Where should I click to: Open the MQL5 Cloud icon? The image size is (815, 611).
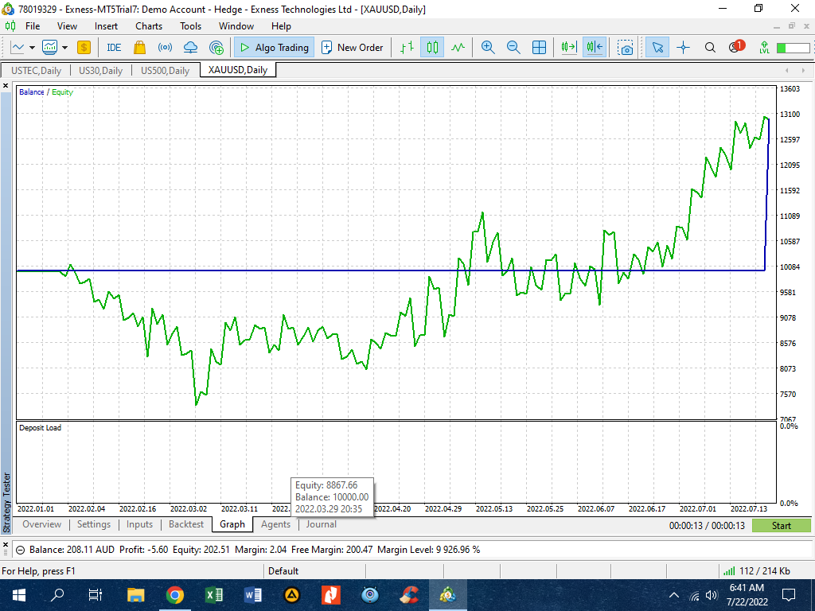(x=189, y=48)
